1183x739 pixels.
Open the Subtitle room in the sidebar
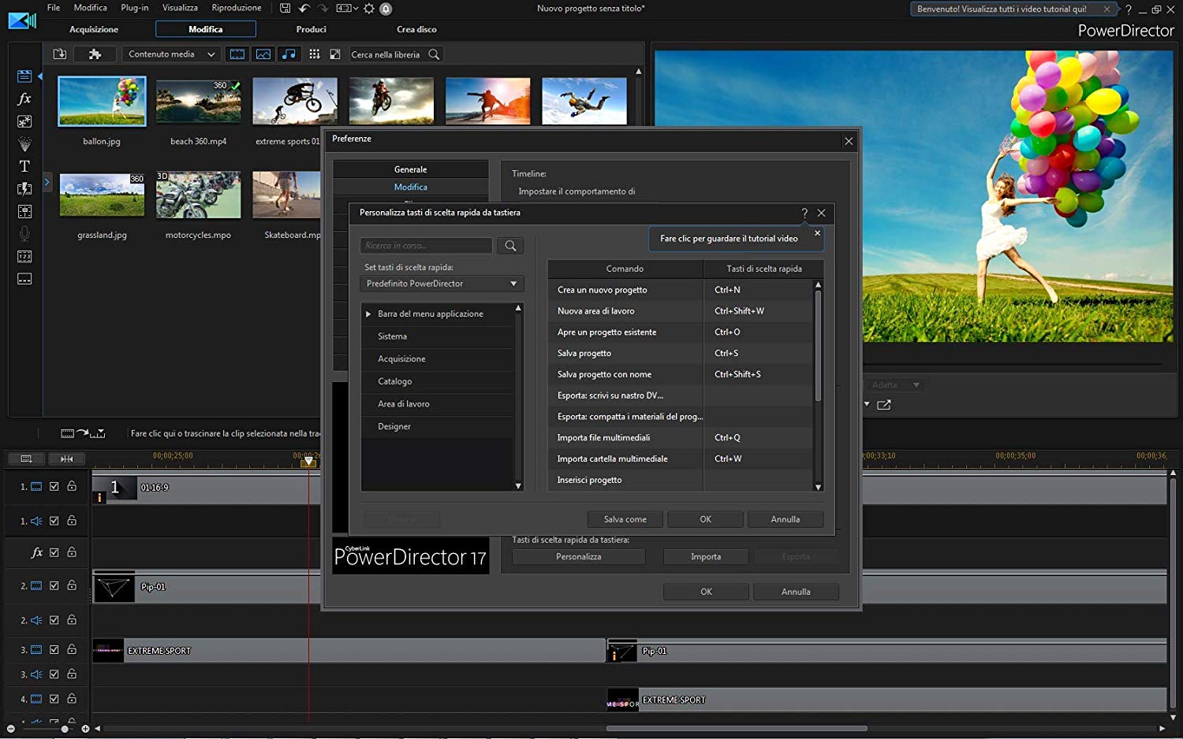[x=24, y=279]
